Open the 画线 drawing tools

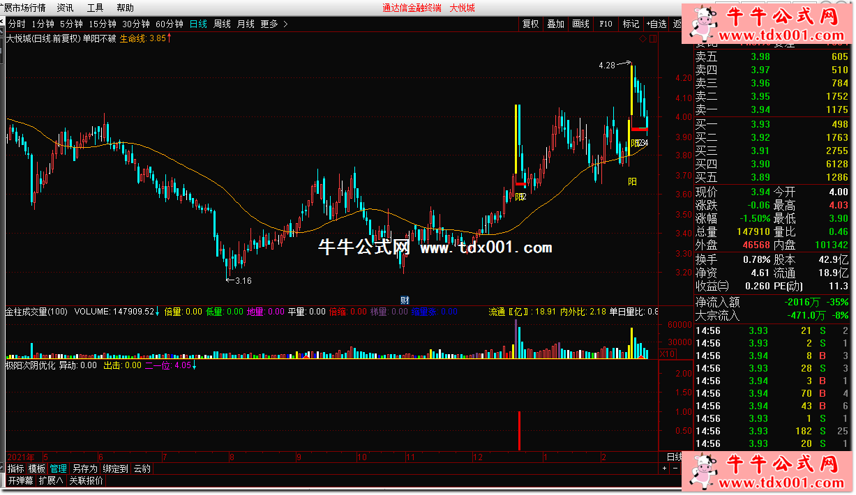580,24
